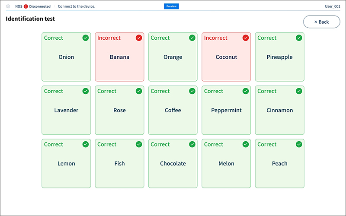Select the Peppermint scent card
Screen dimensions: 346x216
pos(226,110)
